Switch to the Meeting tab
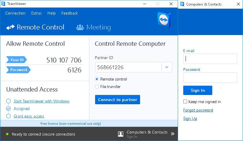Image resolution: width=243 pixels, height=141 pixels. click(x=93, y=28)
